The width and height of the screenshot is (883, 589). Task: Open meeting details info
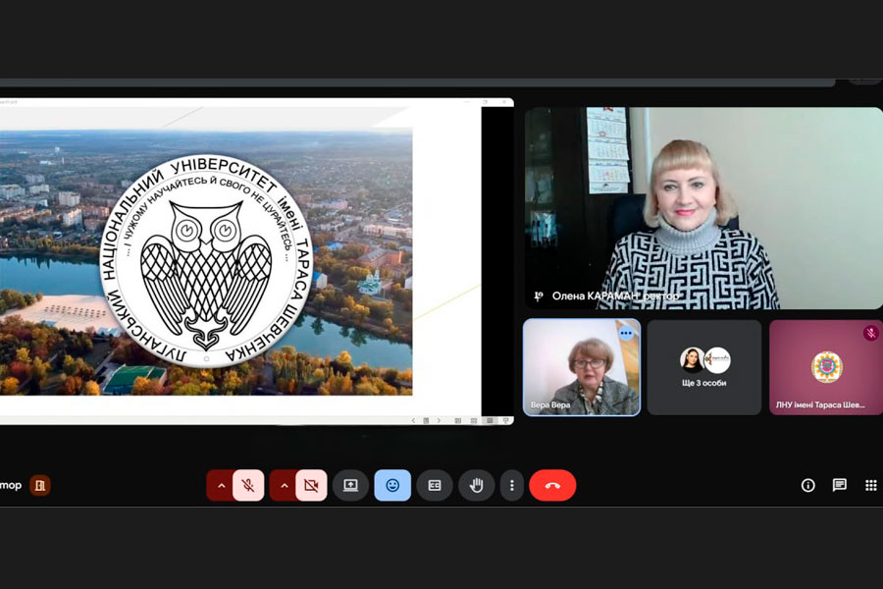point(808,485)
